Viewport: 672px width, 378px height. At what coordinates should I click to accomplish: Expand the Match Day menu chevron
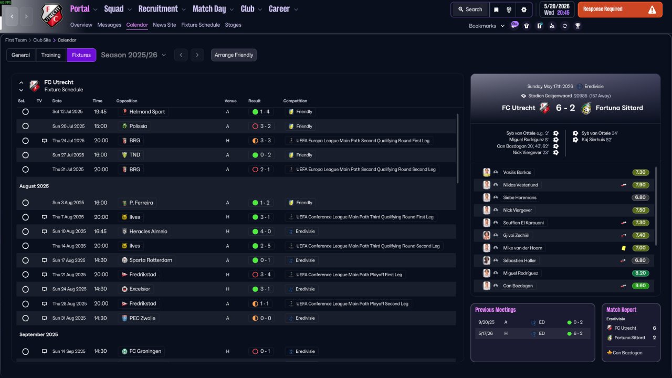point(232,9)
